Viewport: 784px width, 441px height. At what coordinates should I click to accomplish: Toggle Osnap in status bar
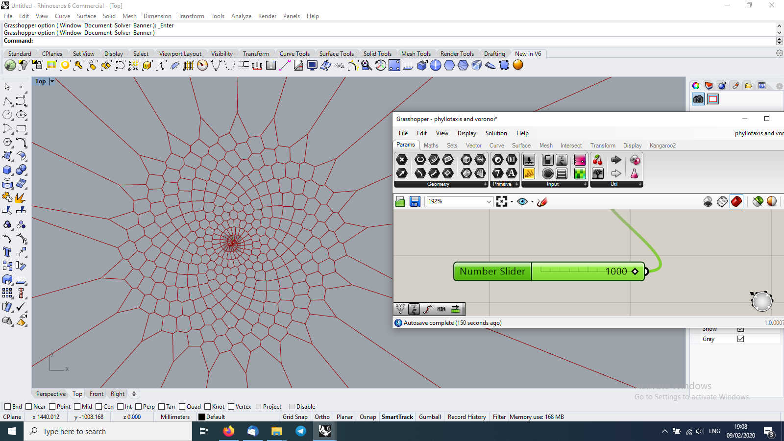coord(368,417)
